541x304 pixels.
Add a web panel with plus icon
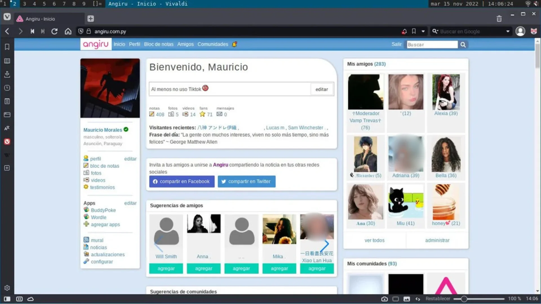(7, 168)
